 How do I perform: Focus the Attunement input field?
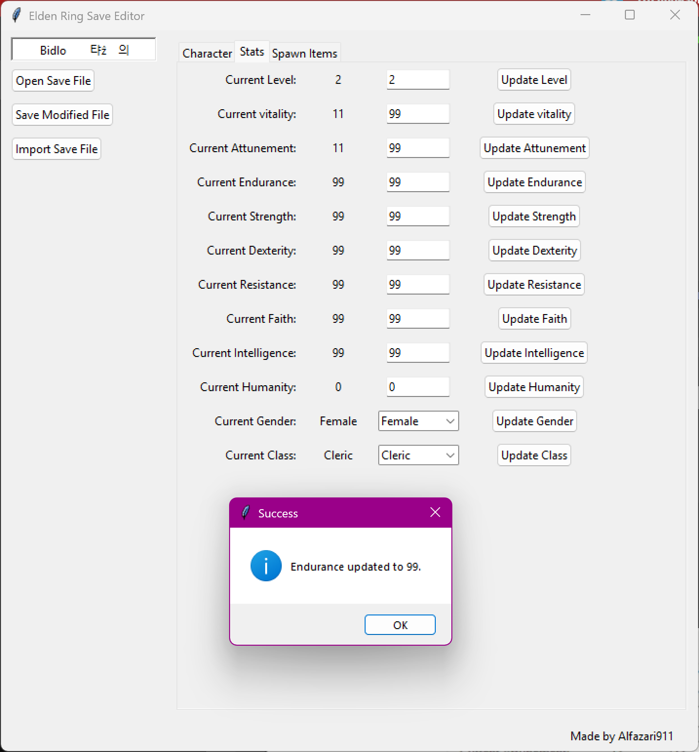pyautogui.click(x=418, y=148)
